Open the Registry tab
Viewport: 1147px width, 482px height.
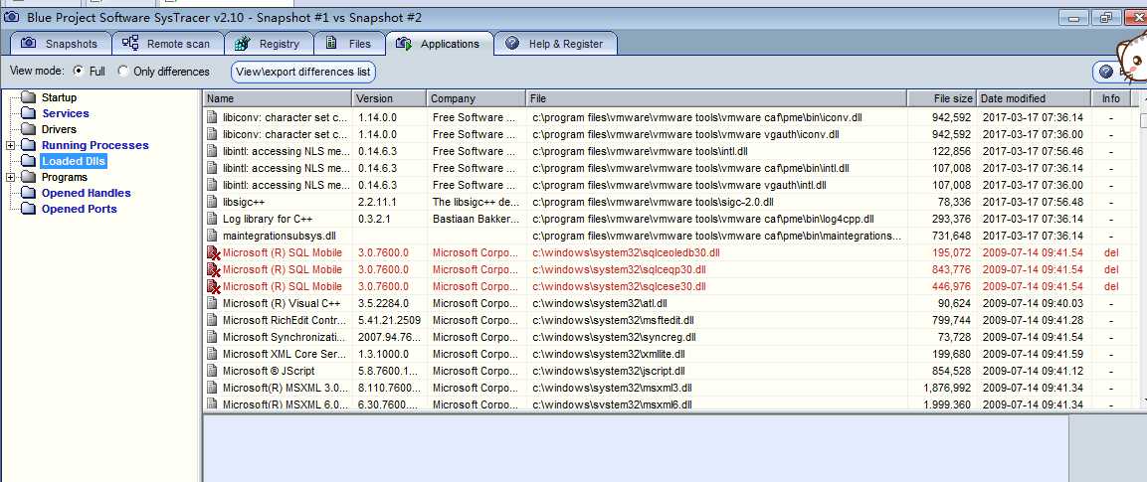269,44
